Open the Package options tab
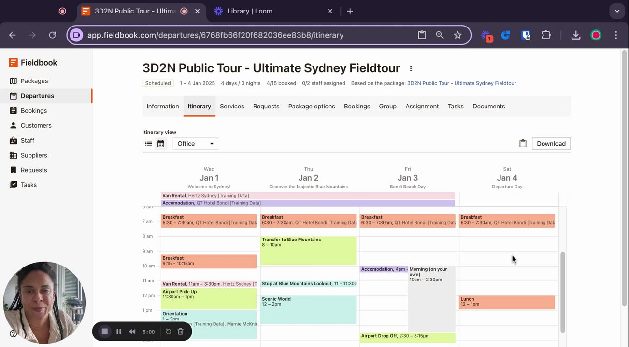 point(312,107)
